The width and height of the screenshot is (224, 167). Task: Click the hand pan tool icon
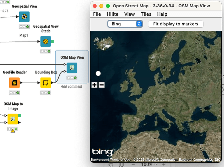coord(111,165)
